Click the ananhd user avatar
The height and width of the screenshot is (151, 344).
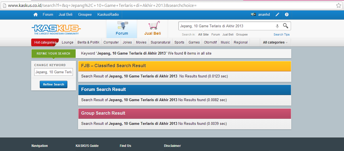click(253, 15)
